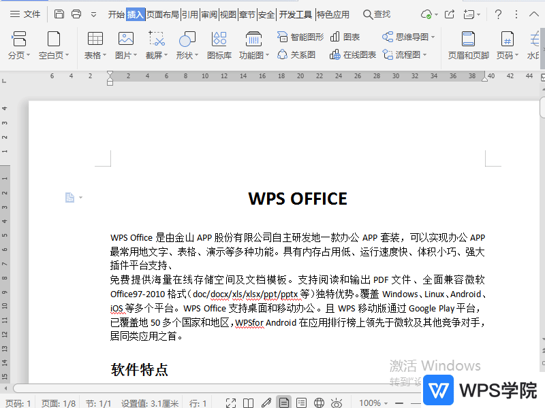Click the 文件 file menu
This screenshot has width=545, height=408.
coord(31,14)
